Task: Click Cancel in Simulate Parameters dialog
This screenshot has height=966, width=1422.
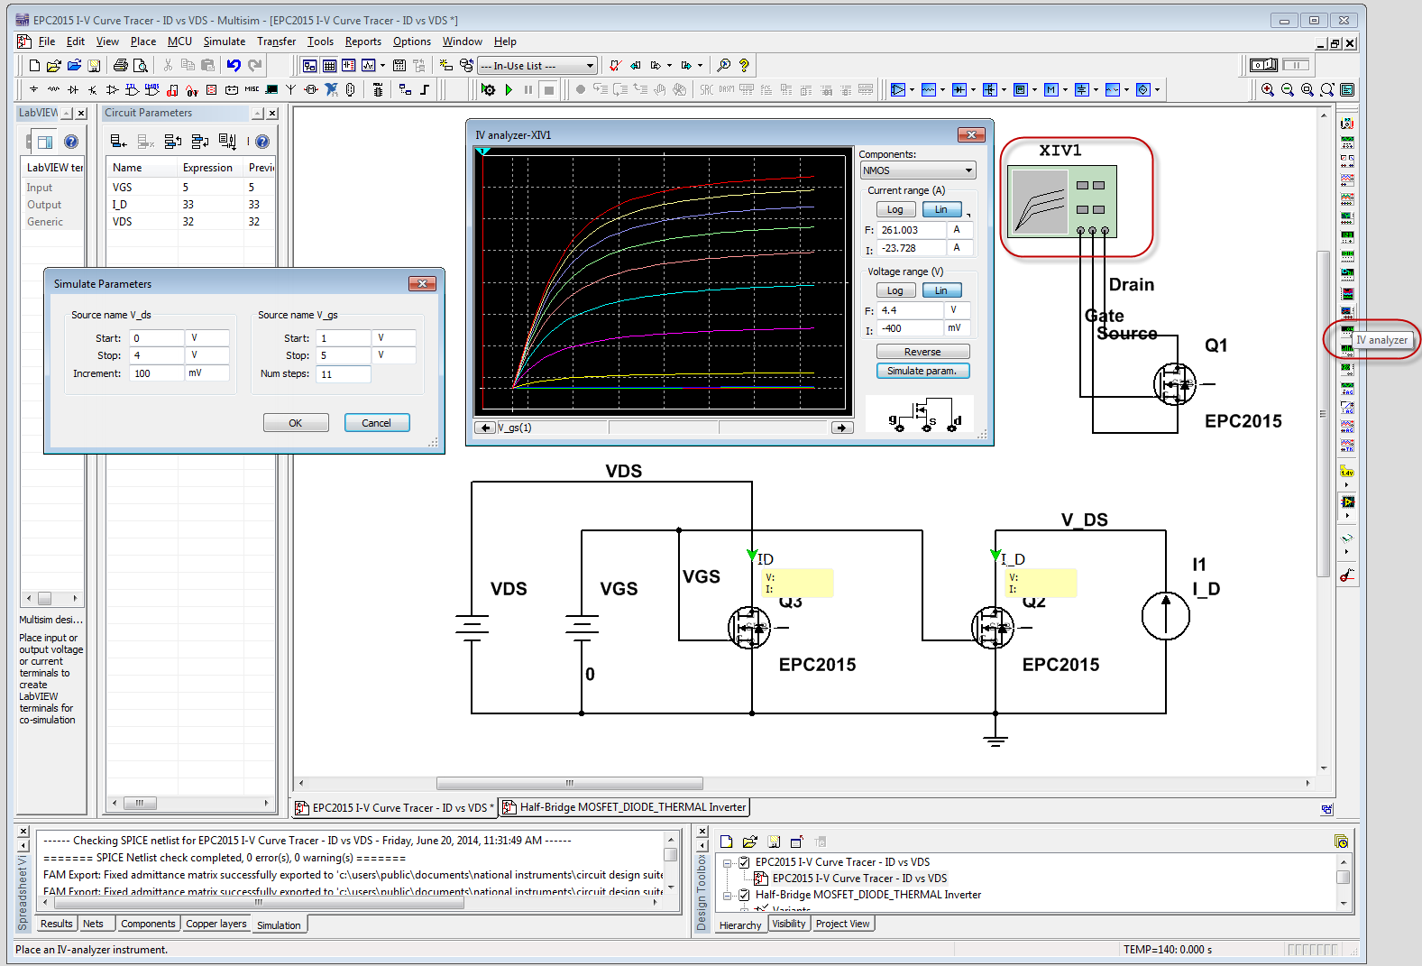Action: click(x=377, y=423)
